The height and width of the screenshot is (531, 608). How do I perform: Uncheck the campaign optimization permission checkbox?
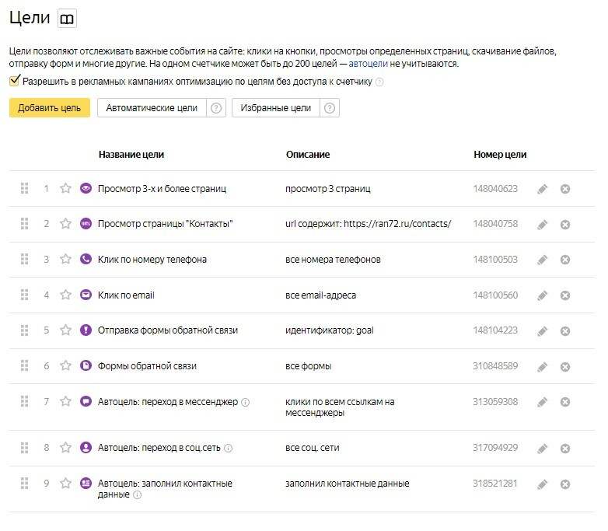coord(15,81)
